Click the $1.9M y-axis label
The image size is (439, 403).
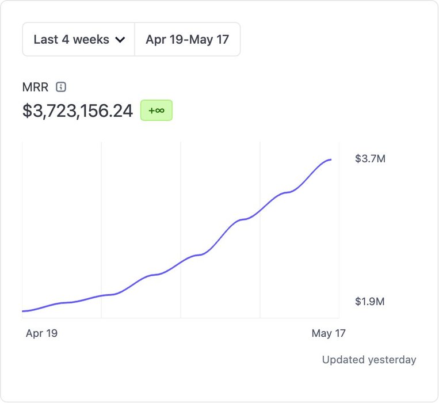(x=370, y=302)
